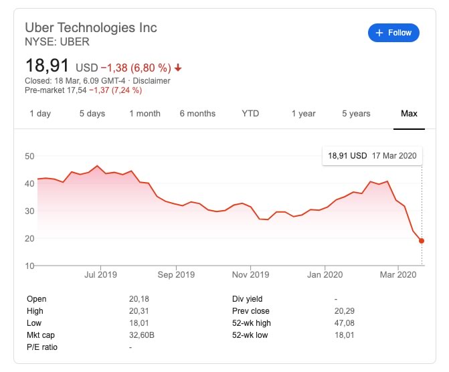This screenshot has height=372, width=449.
Task: Click the red down arrow icon
Action: point(178,68)
